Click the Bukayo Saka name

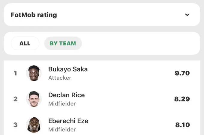click(x=68, y=69)
